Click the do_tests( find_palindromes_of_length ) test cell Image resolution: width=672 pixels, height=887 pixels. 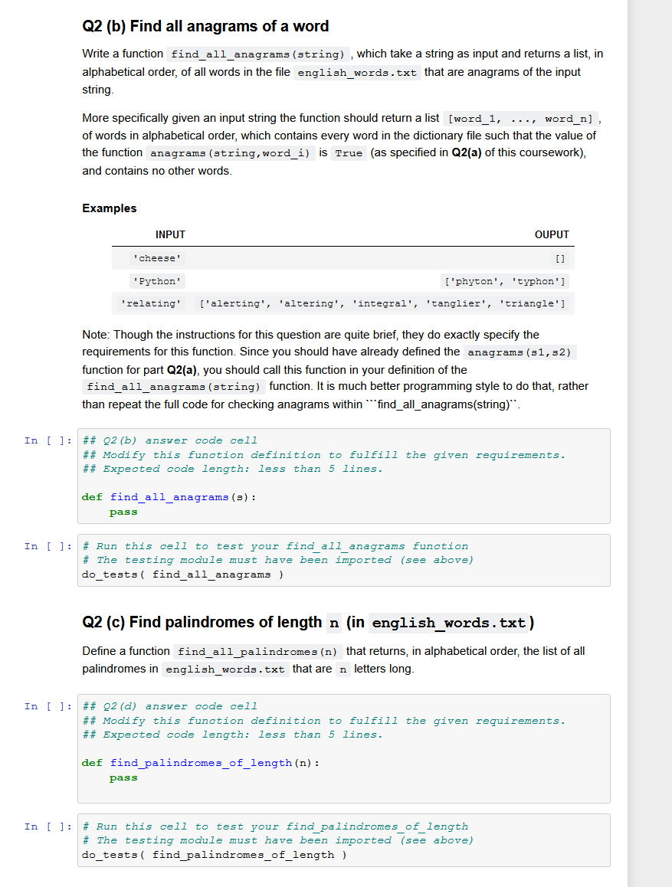[344, 840]
